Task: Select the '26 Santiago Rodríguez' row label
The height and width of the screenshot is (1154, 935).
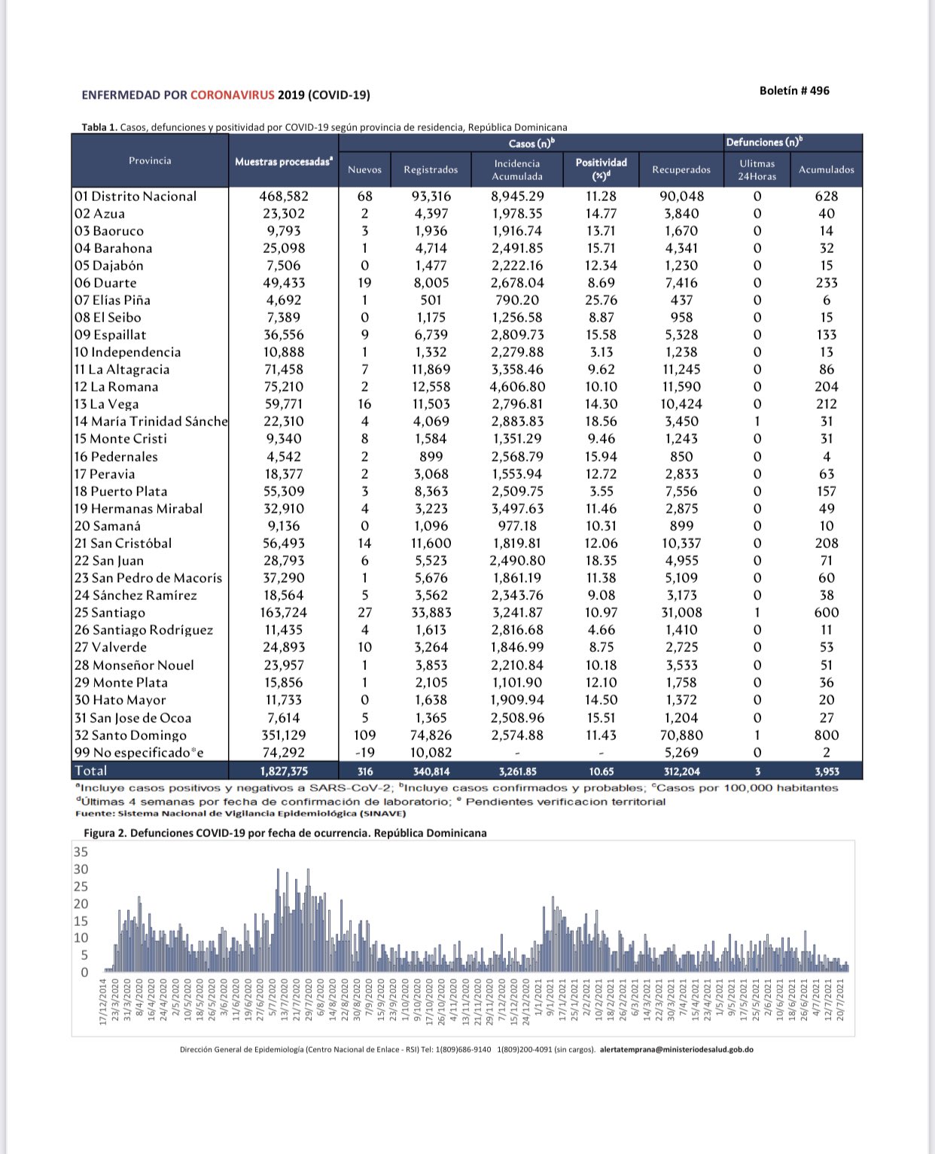Action: coord(144,630)
